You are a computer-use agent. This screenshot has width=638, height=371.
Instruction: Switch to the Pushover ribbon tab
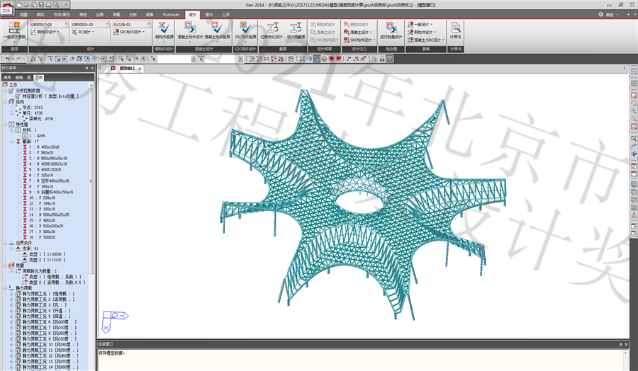(171, 15)
